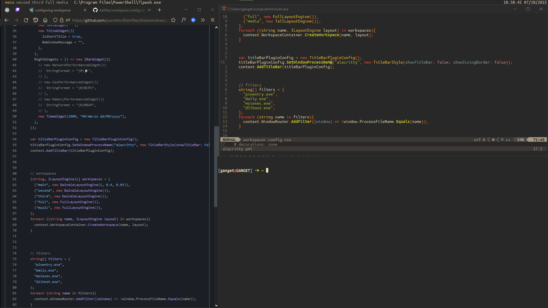Click the blue pause autoplay icon
The image size is (548, 308).
tap(193, 20)
